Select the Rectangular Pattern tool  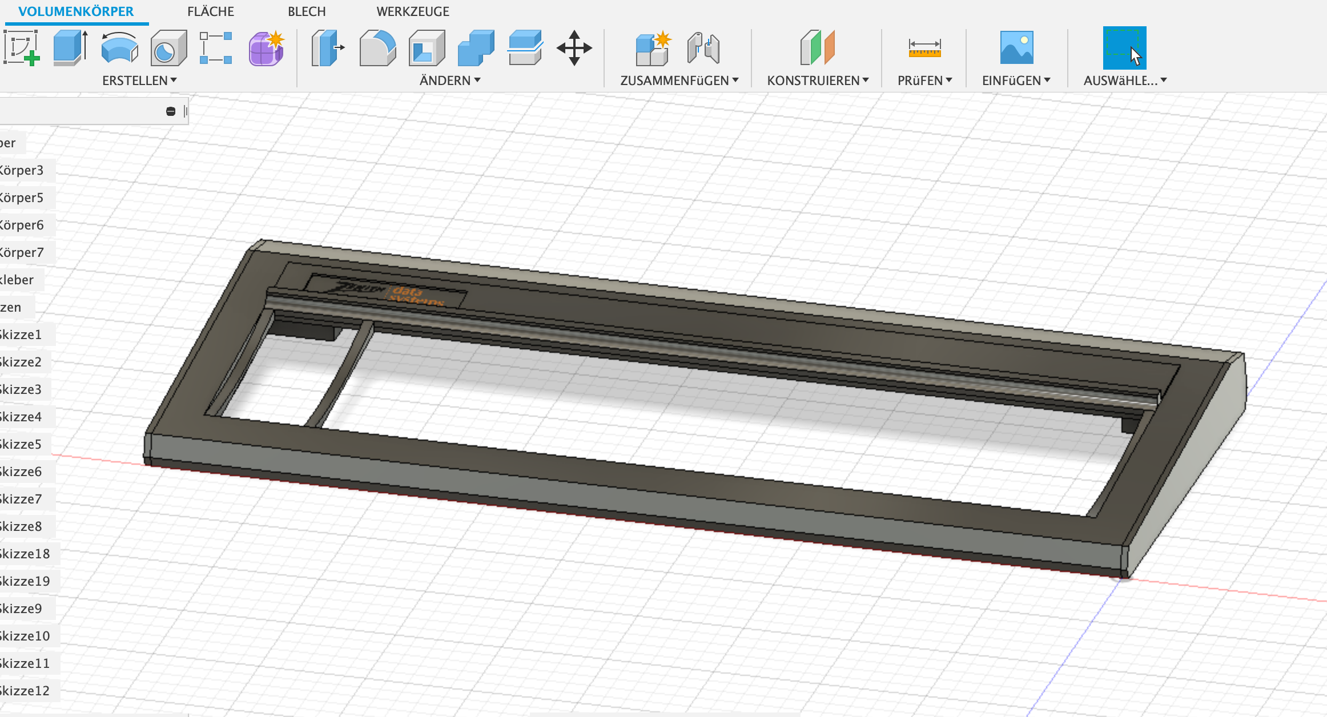tap(216, 48)
